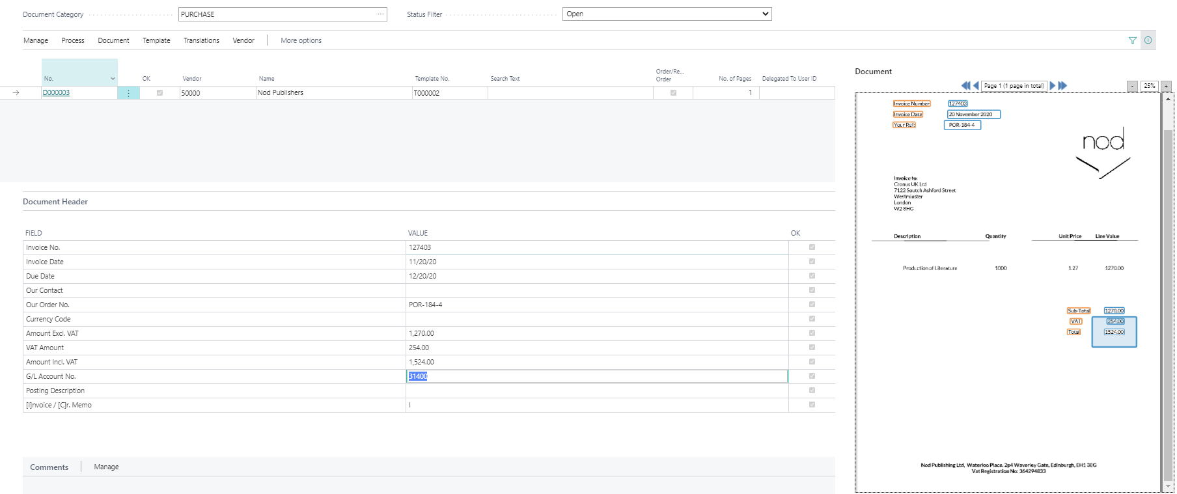Image resolution: width=1177 pixels, height=494 pixels.
Task: Edit the Invoice Date value 11/20/20
Action: coord(597,262)
